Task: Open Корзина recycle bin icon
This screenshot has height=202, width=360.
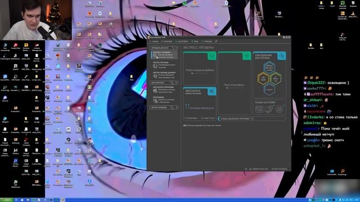Action: (353, 4)
